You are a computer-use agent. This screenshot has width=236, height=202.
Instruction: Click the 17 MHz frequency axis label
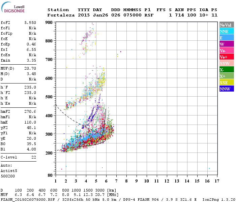[x=217, y=181]
